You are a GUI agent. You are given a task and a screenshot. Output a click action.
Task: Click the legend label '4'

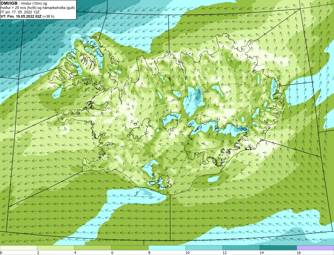[x=75, y=253]
